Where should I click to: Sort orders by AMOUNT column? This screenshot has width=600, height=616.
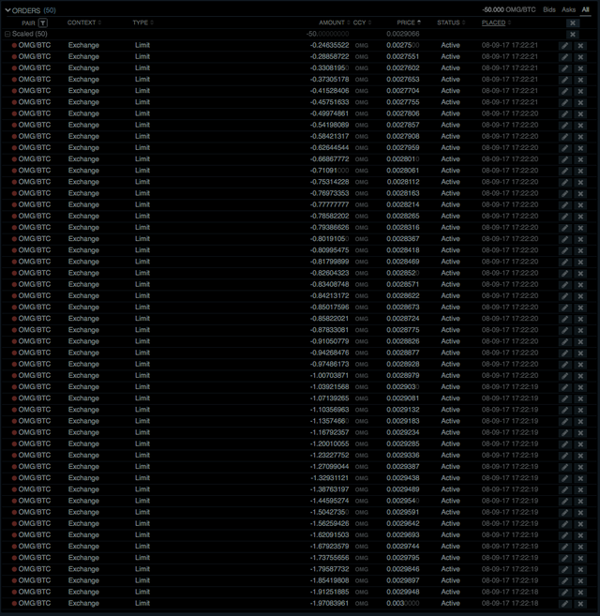pos(335,23)
